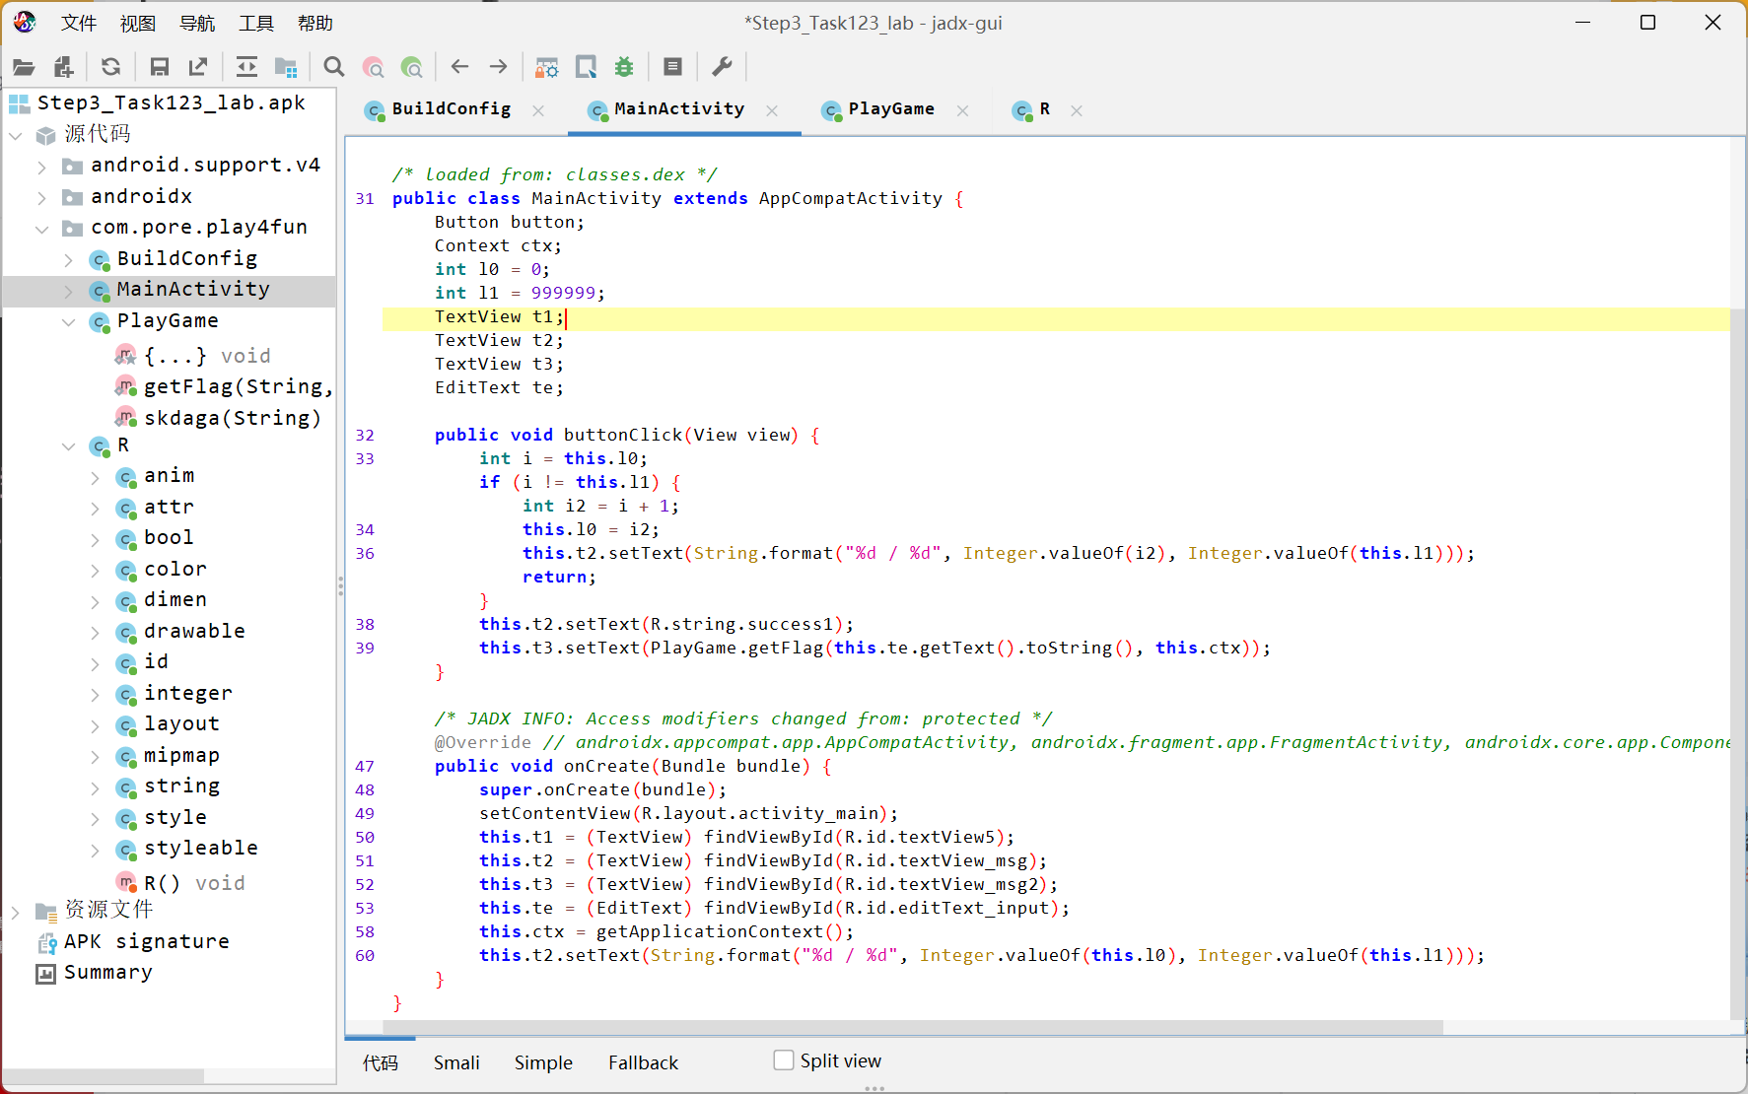Expand the android.support.v4 package
The width and height of the screenshot is (1748, 1094).
point(41,167)
